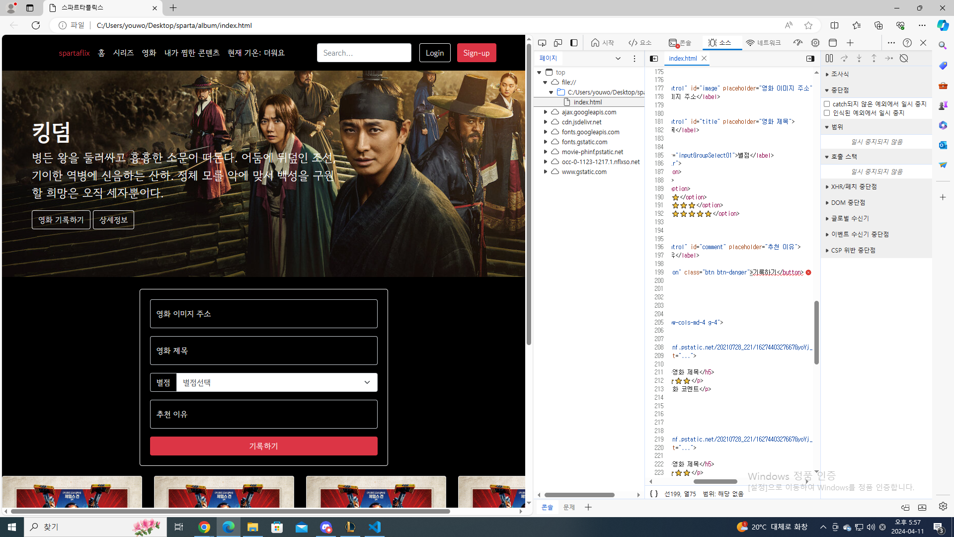Open navigator pane three-dot options menu
954x537 pixels.
click(635, 58)
